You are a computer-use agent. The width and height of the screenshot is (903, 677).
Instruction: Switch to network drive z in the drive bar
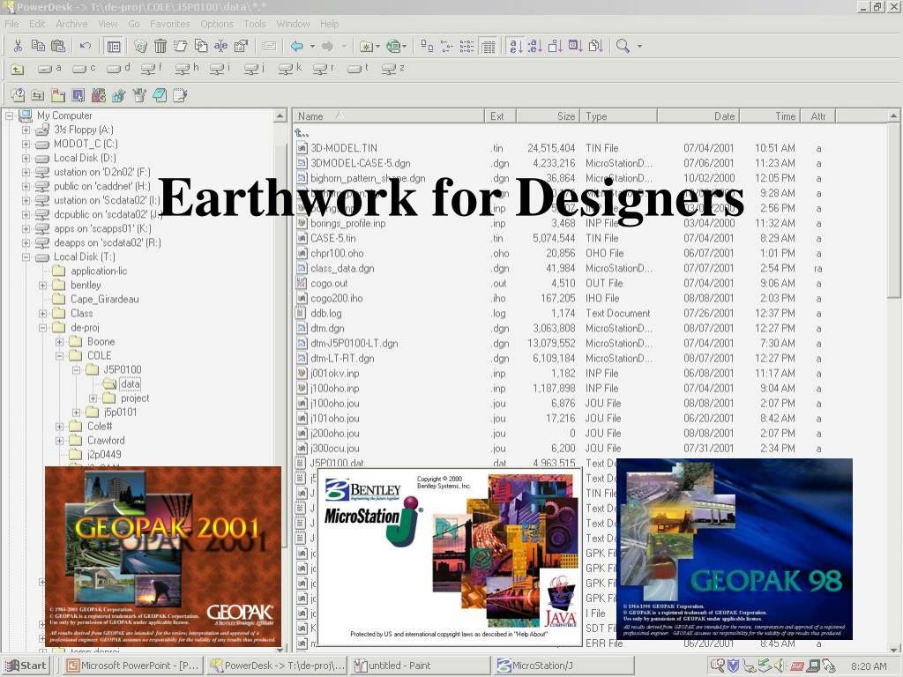pos(392,69)
